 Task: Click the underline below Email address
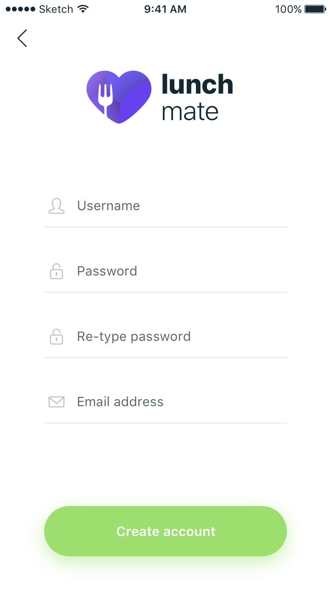[x=165, y=423]
